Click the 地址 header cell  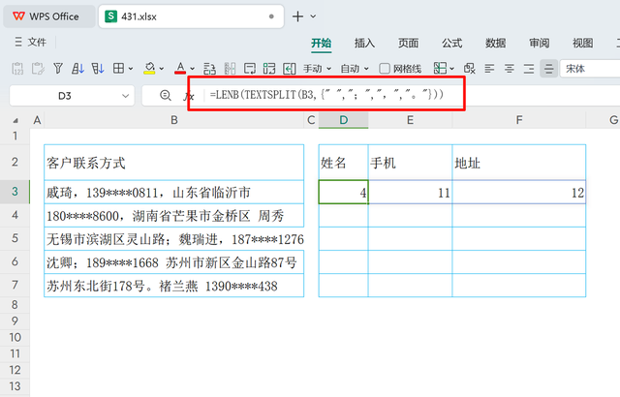[x=519, y=163]
